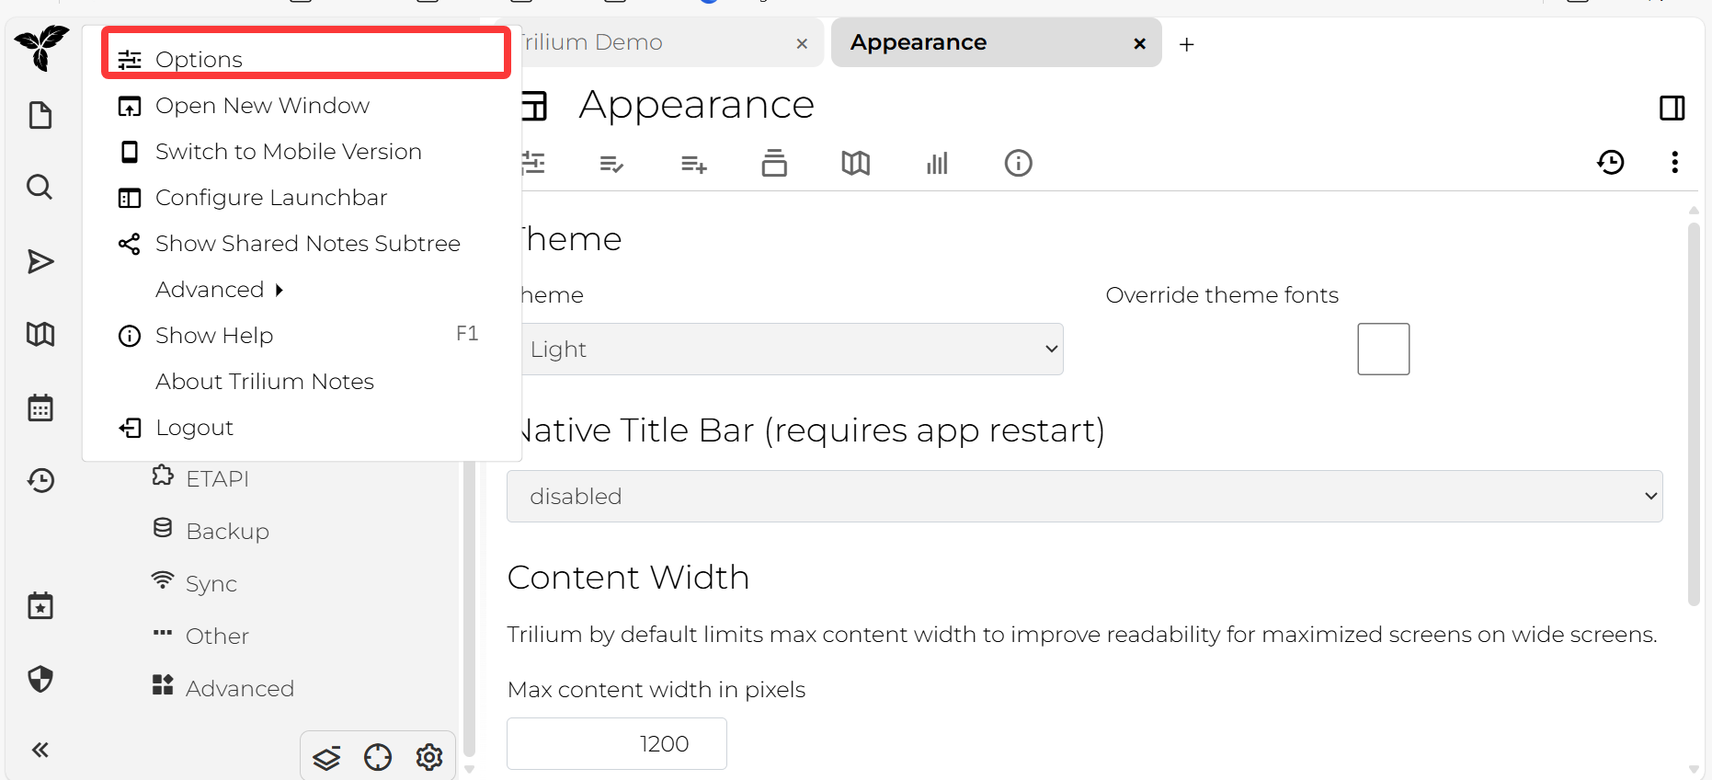Open About Trilium Notes
This screenshot has height=780, width=1712.
coord(302,382)
